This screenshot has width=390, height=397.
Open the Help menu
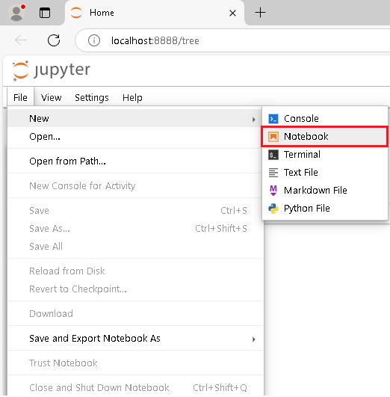point(132,97)
